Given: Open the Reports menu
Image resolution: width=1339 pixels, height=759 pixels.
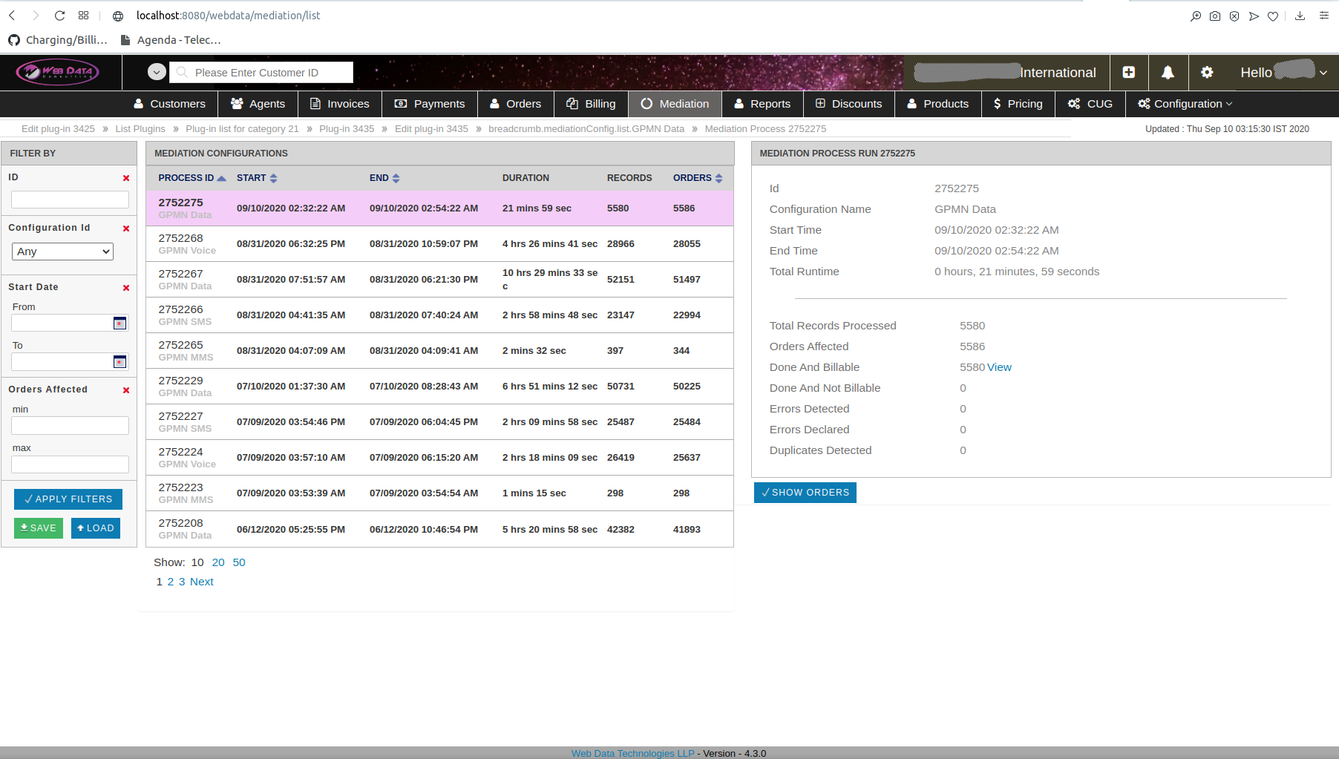Looking at the screenshot, I should point(762,104).
